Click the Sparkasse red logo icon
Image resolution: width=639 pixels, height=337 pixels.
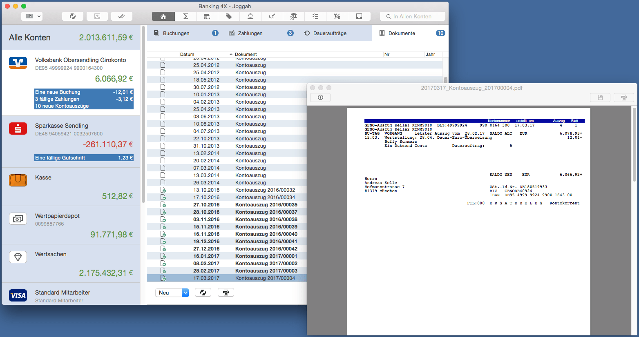click(18, 129)
